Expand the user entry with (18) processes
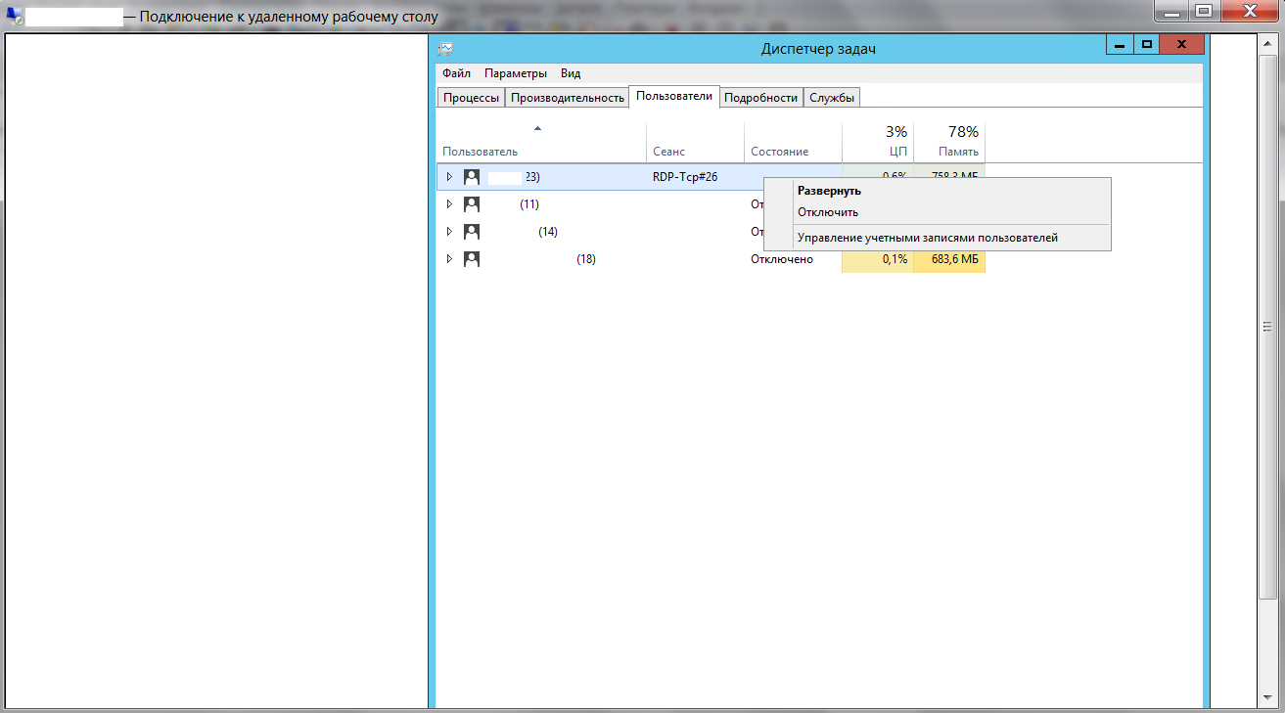 (449, 259)
